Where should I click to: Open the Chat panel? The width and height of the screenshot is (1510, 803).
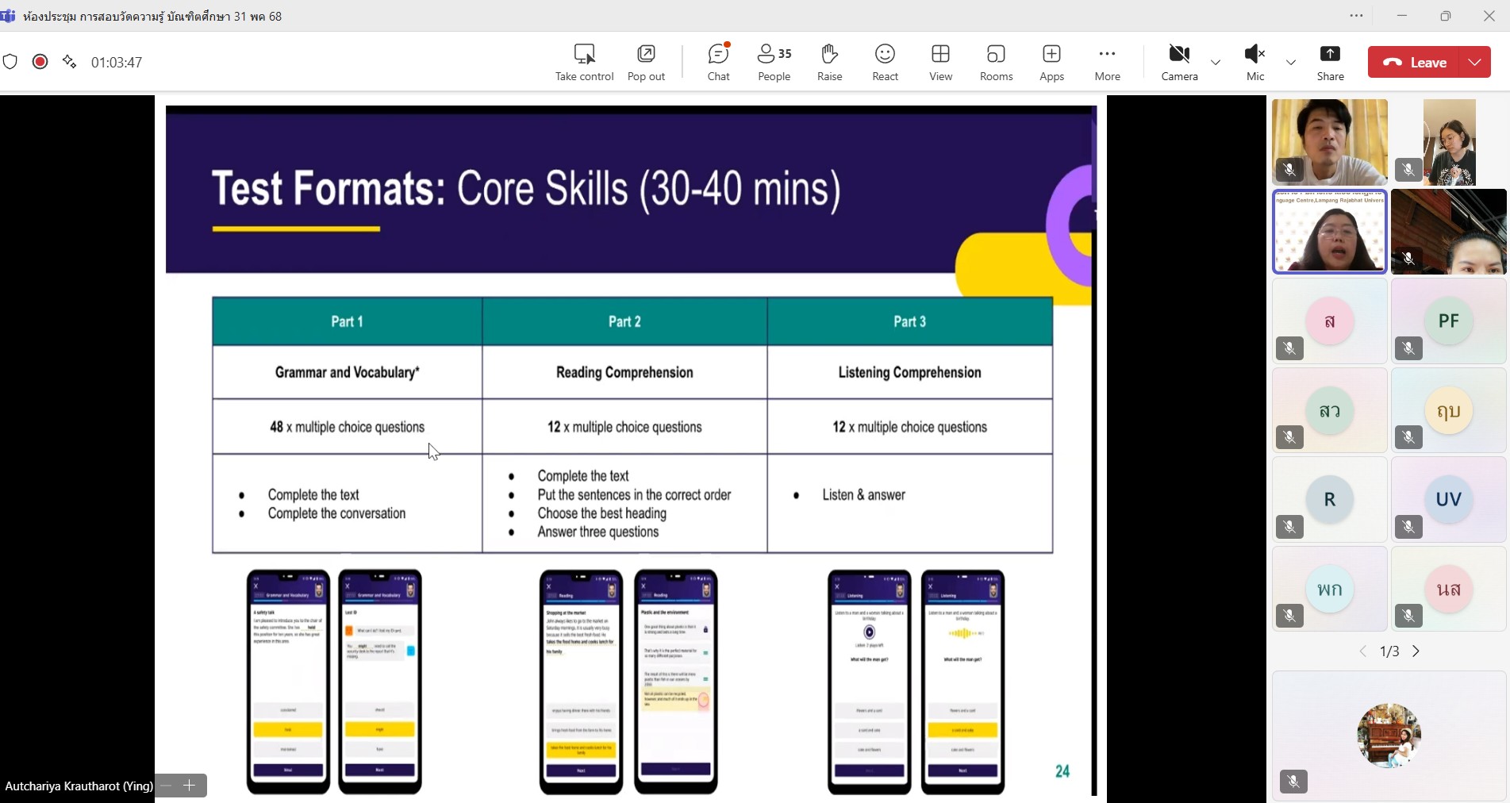coord(718,62)
